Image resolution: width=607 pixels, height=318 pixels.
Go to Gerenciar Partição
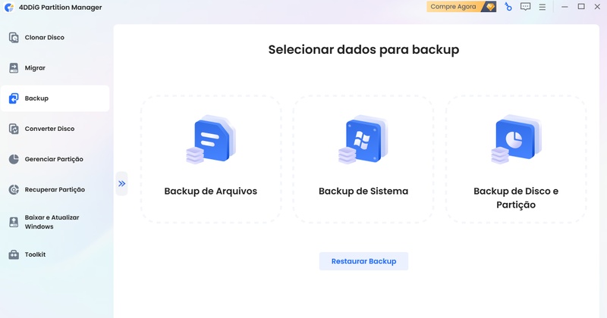click(55, 159)
